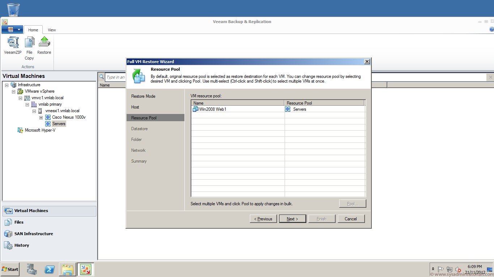Sort wizard list by Name column
This screenshot has width=494, height=277.
[238, 103]
